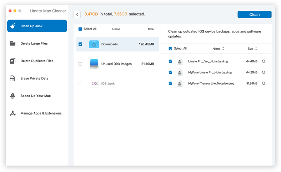
Task: Click the Unused Disk Images drive icon
Action: [94, 64]
